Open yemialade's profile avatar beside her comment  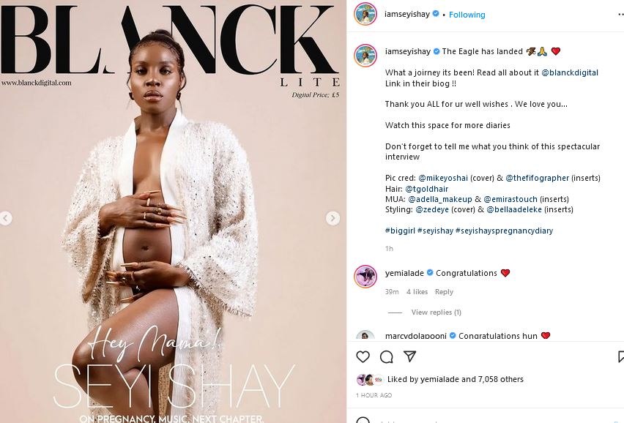[365, 277]
